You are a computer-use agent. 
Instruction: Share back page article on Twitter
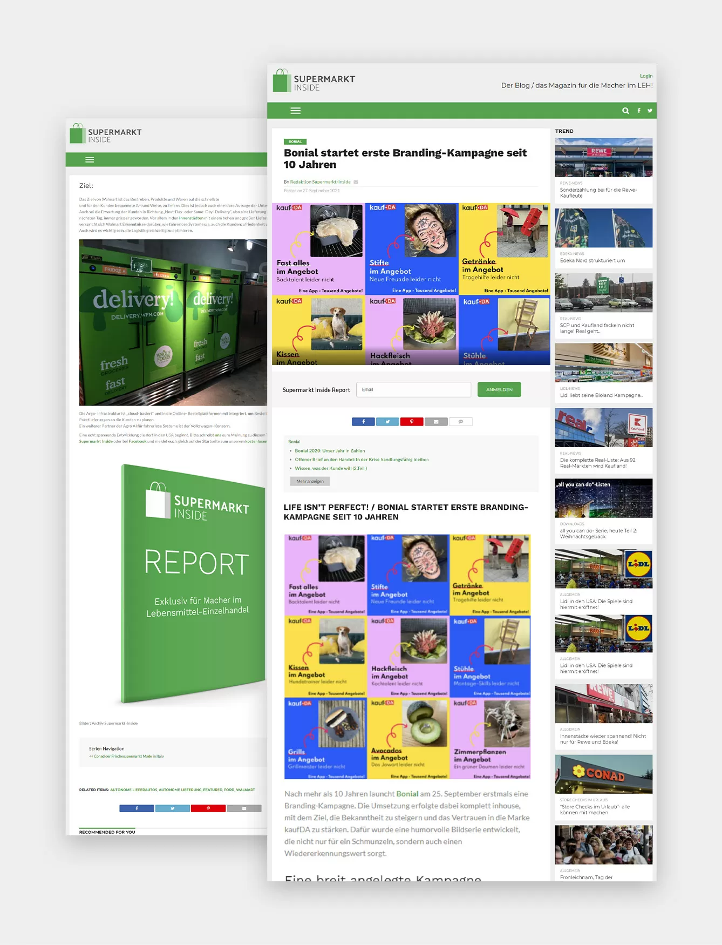pos(172,808)
